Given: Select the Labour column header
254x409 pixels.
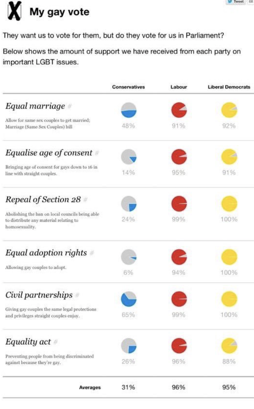Looking at the screenshot, I should [179, 87].
